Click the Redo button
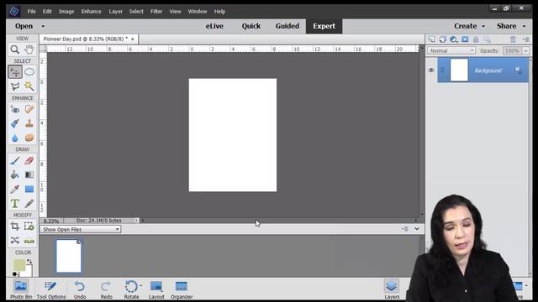This screenshot has width=538, height=302. 107,289
